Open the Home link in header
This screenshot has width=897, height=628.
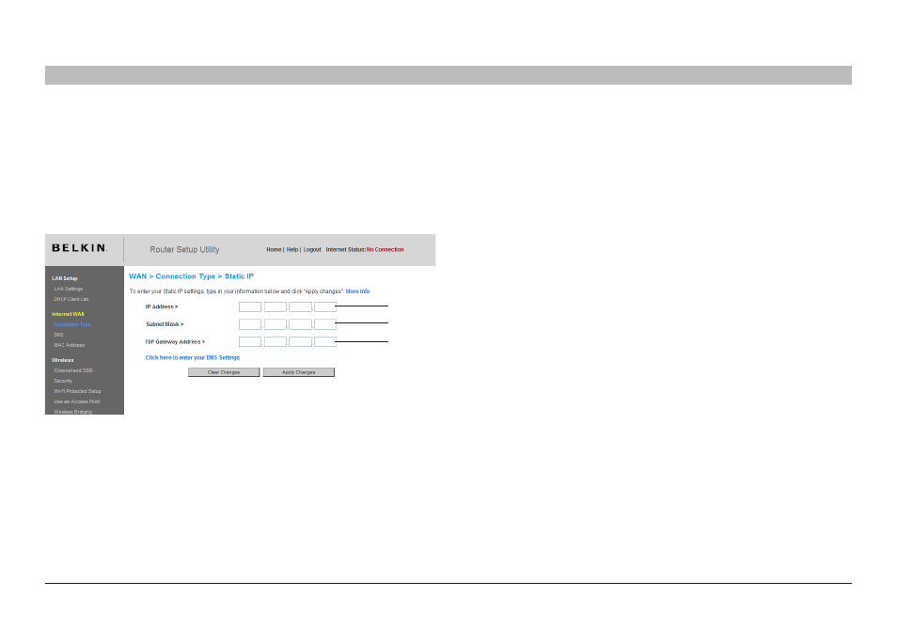click(x=274, y=250)
